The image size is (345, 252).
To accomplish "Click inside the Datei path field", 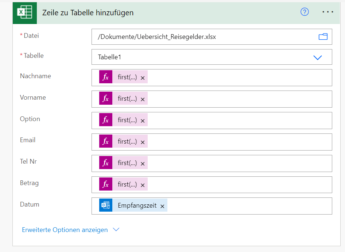I will tap(201, 37).
